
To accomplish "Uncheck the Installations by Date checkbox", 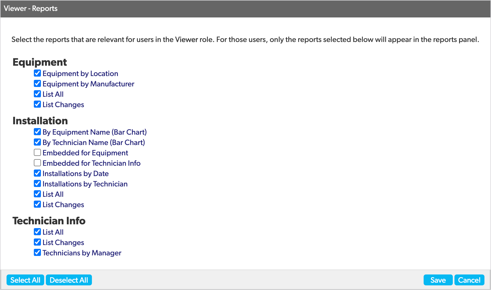I will coord(37,173).
